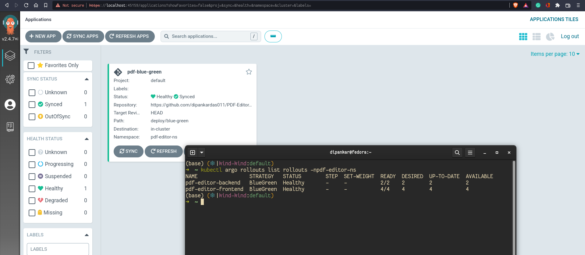The width and height of the screenshot is (585, 255).
Task: Check the Degraded filter checkbox
Action: pos(32,201)
